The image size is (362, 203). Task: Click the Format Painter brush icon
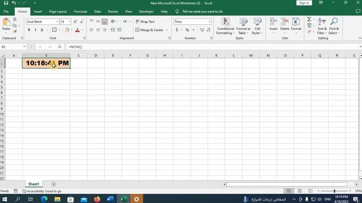coord(15,32)
